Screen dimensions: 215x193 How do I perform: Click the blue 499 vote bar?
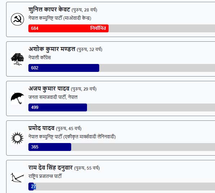point(58,107)
